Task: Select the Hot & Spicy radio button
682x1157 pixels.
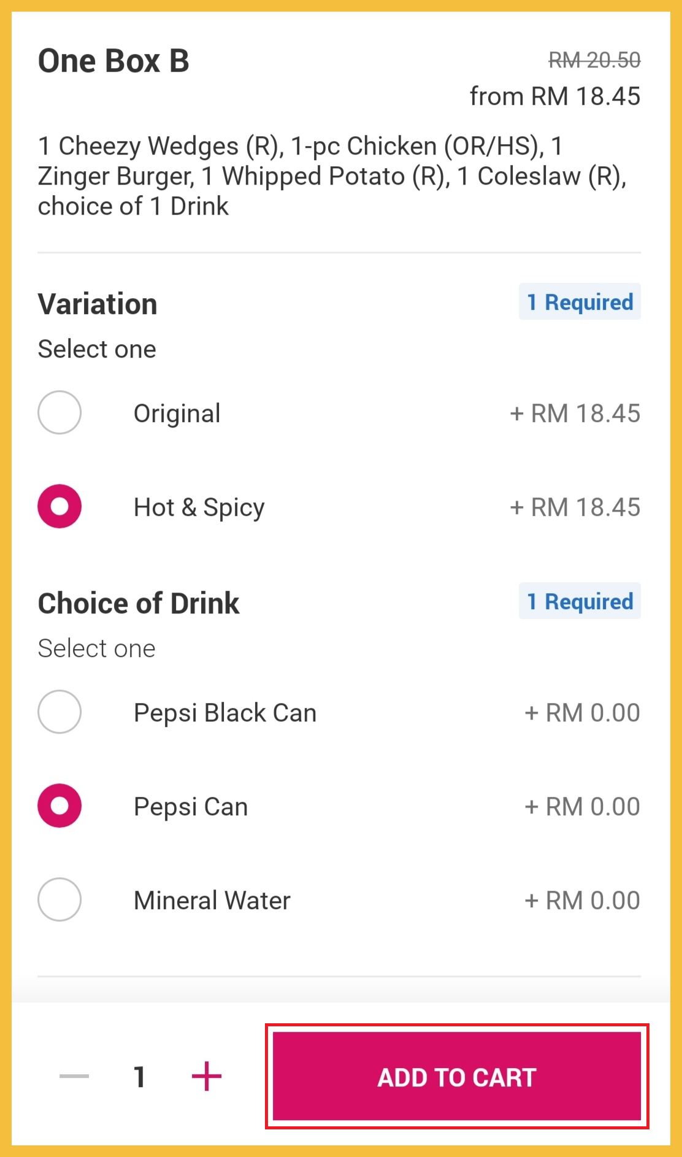Action: (59, 507)
